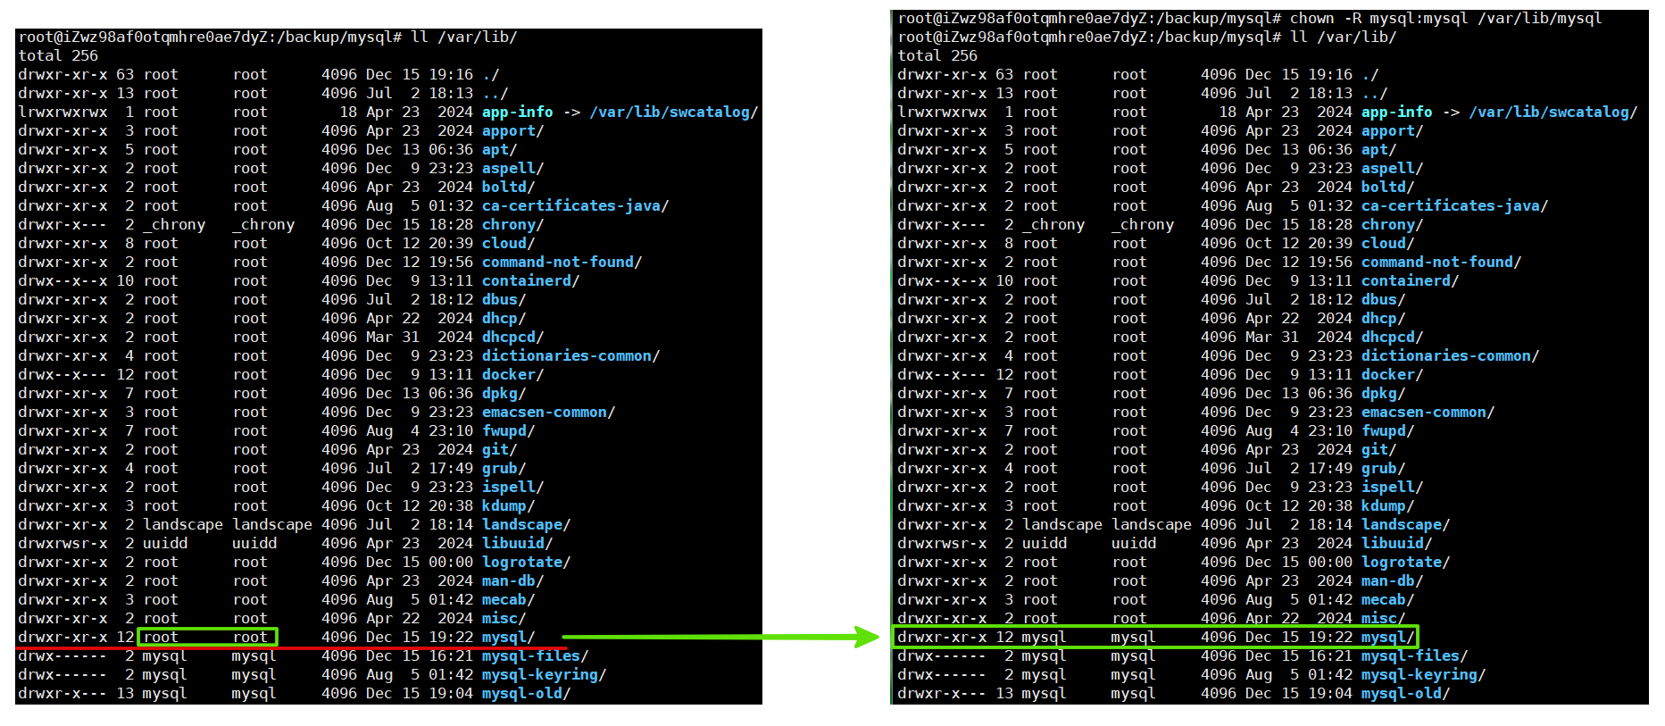Click 'dictionaries-common/' in right terminal

pyautogui.click(x=1451, y=356)
